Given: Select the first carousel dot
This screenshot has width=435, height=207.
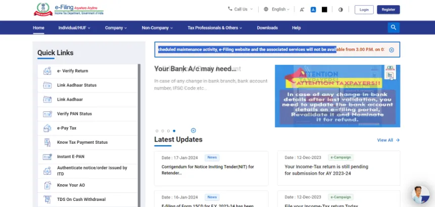Looking at the screenshot, I should (157, 131).
